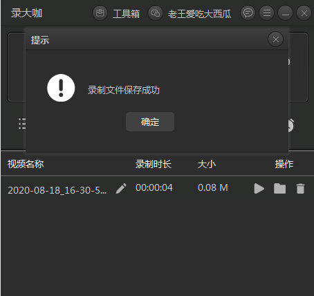Open the main hamburger menu
The image size is (314, 296).
[x=267, y=13]
